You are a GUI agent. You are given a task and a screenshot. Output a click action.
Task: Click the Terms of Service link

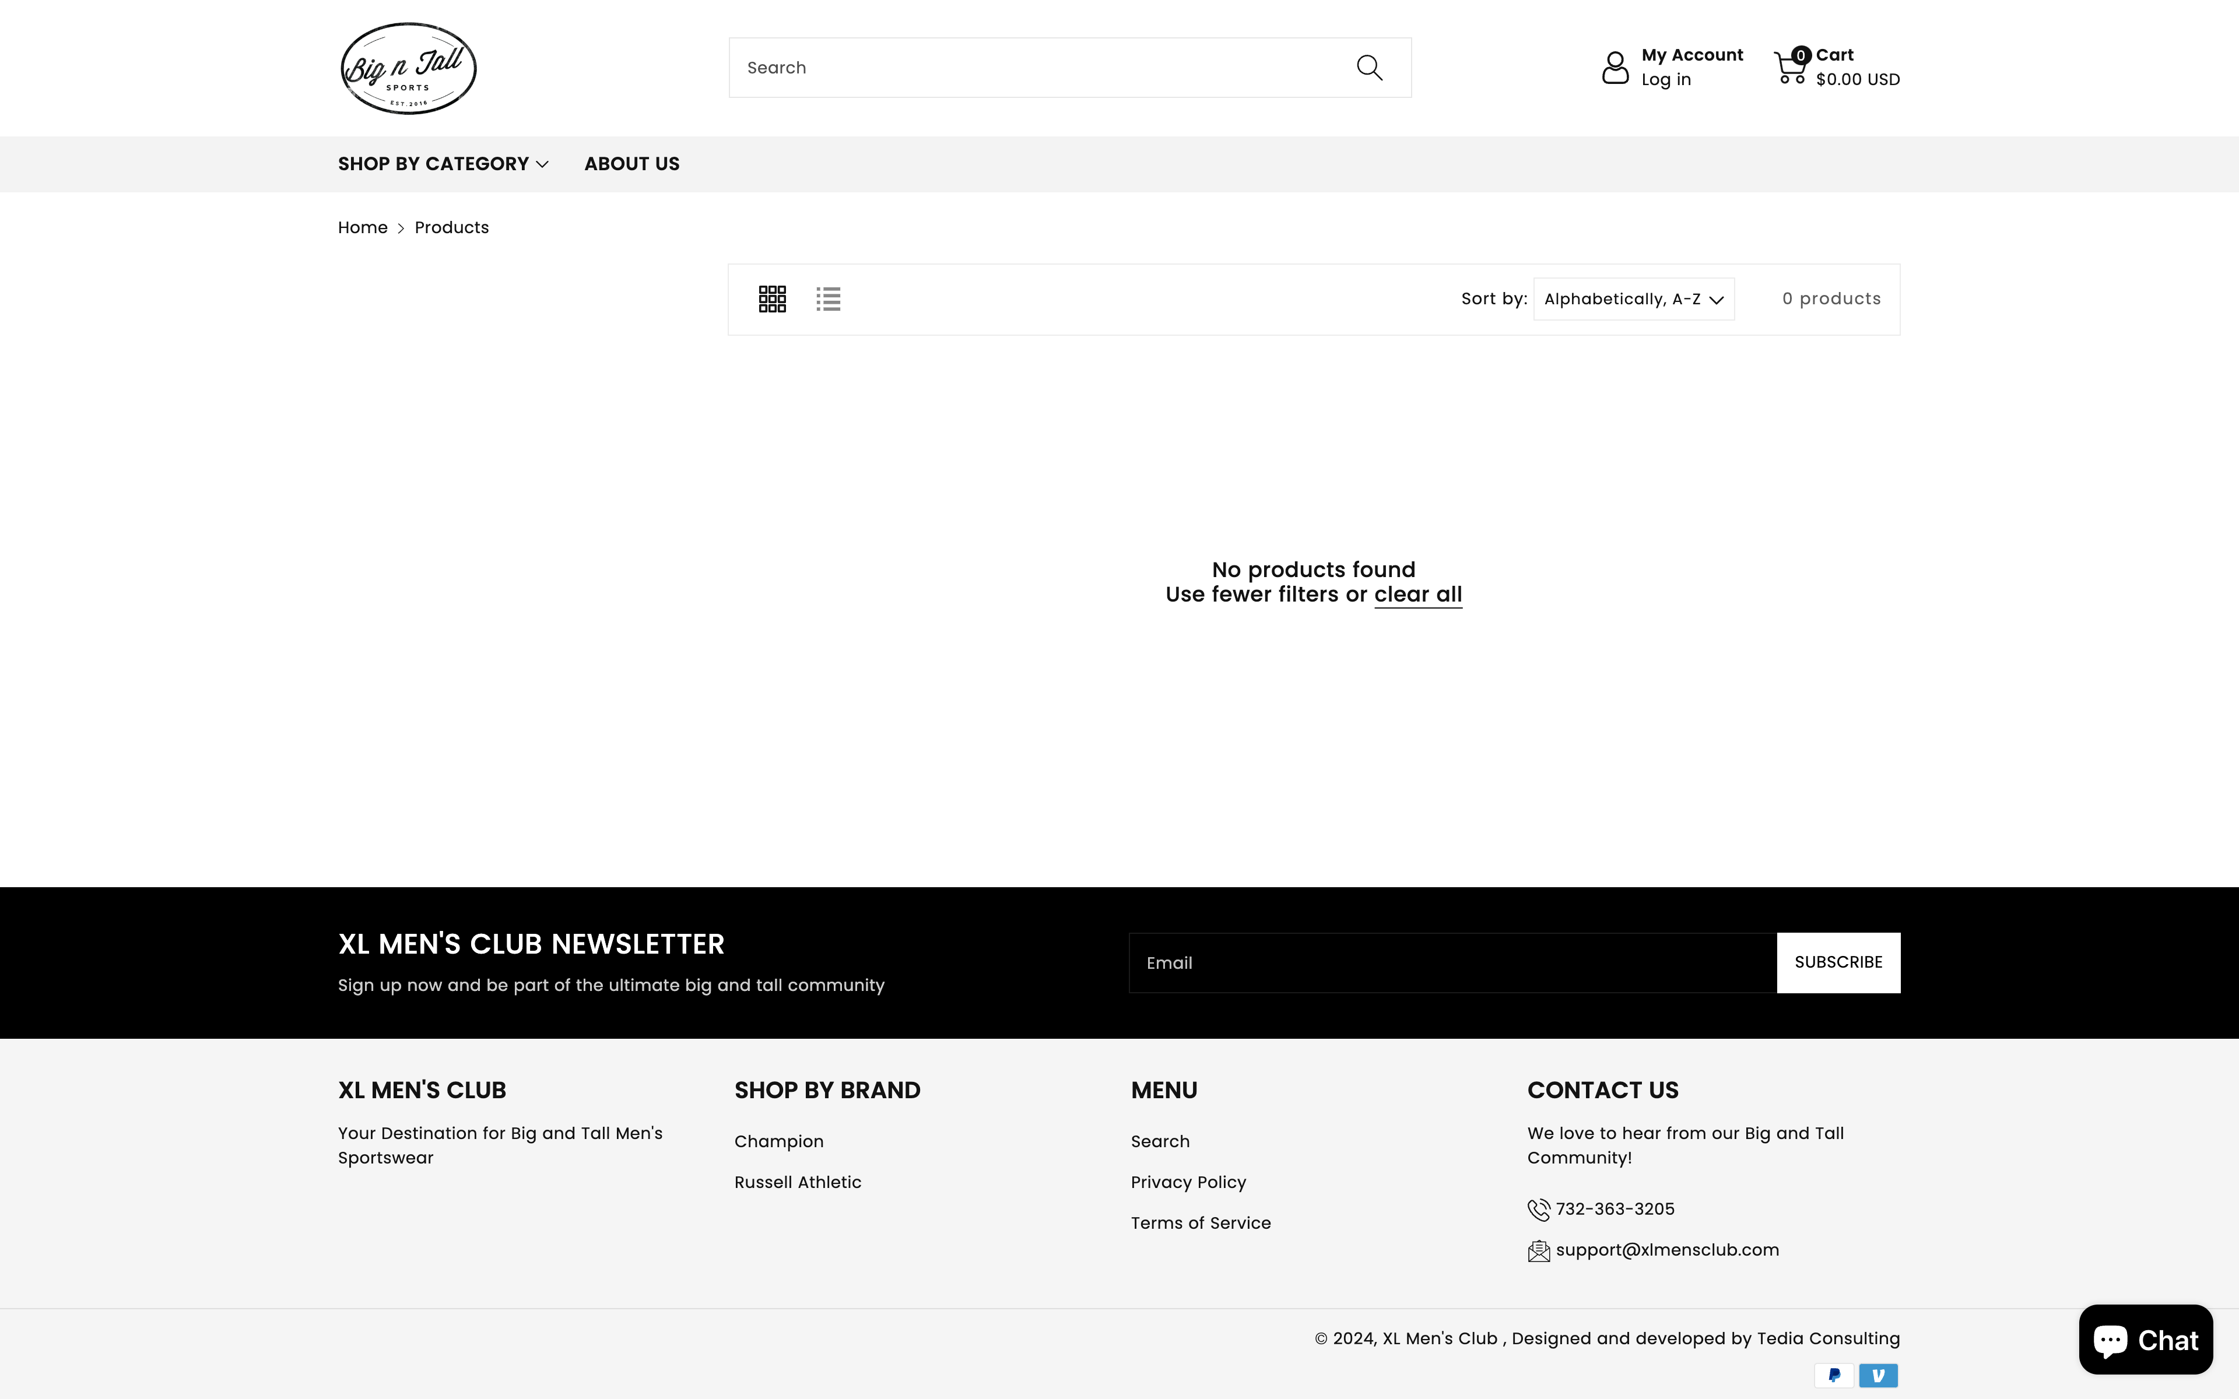click(1200, 1222)
